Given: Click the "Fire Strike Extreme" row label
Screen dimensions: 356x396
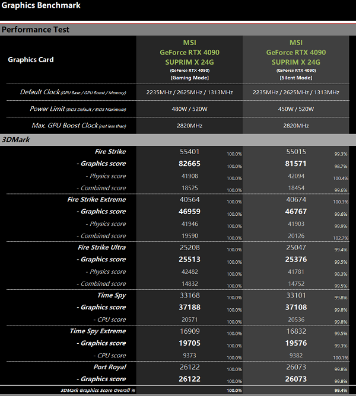Looking at the screenshot, I should pos(96,200).
